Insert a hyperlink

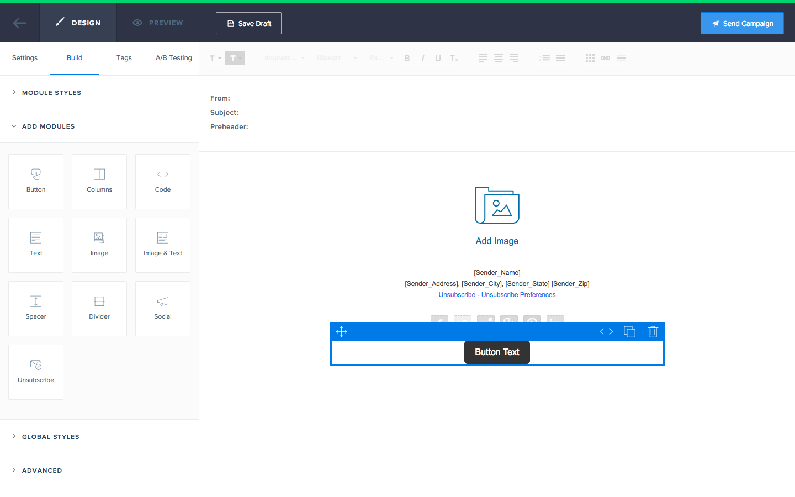(x=606, y=58)
